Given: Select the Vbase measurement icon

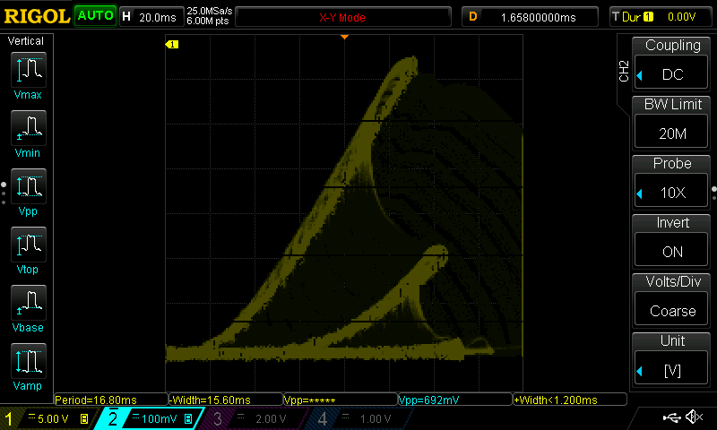Looking at the screenshot, I should 29,302.
